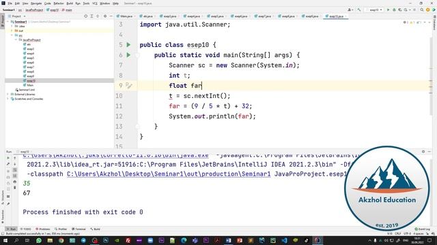Expand External Libraries
Viewport: 437px width, 245px height.
pos(8,94)
